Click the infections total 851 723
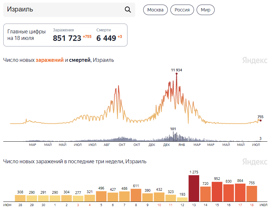The height and width of the screenshot is (212, 271). click(x=67, y=38)
